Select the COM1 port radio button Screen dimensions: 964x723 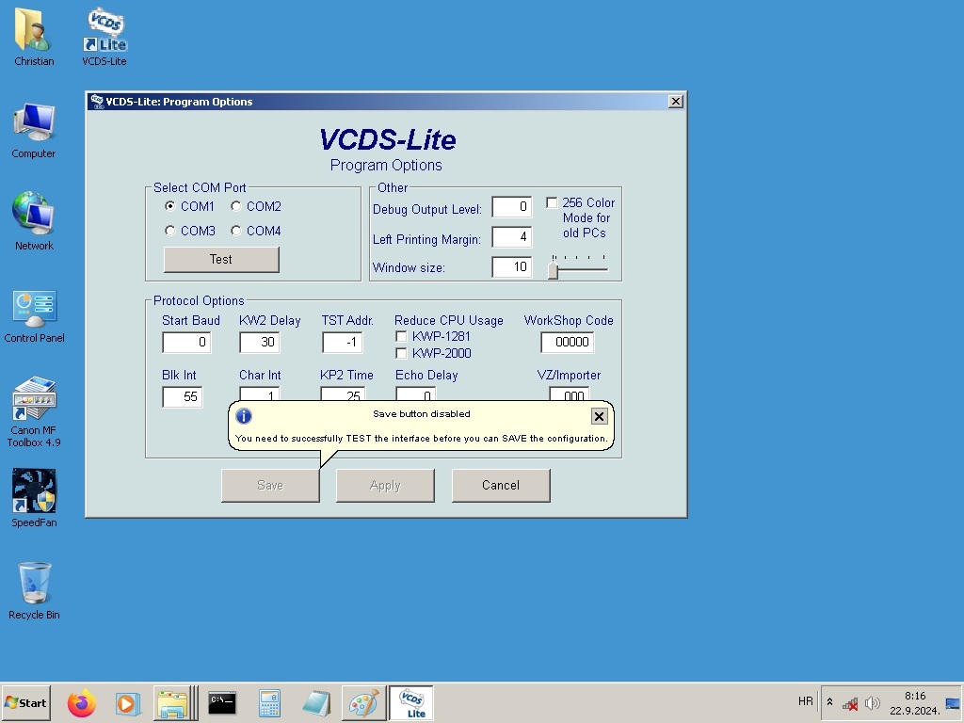(170, 206)
